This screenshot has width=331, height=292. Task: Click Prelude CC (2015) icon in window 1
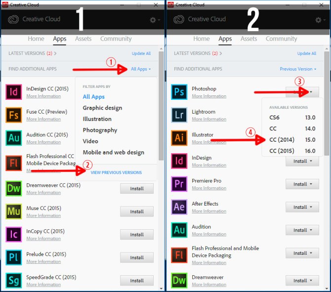coord(13,257)
